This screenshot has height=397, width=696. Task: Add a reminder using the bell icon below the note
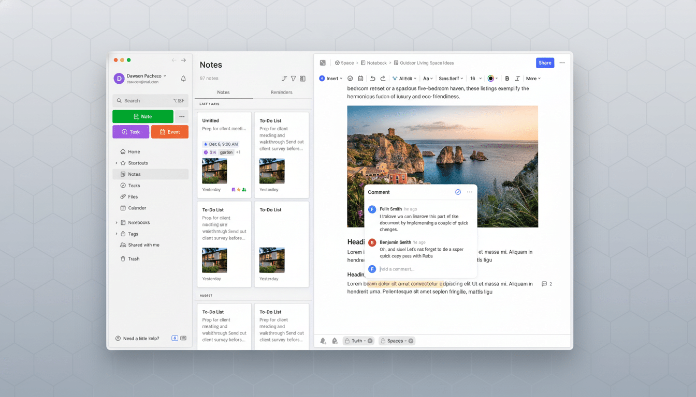coord(324,341)
